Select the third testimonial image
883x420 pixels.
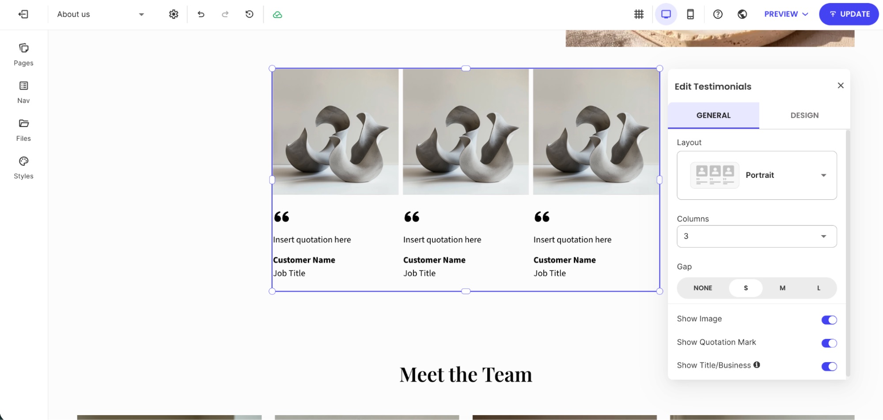[x=596, y=131]
